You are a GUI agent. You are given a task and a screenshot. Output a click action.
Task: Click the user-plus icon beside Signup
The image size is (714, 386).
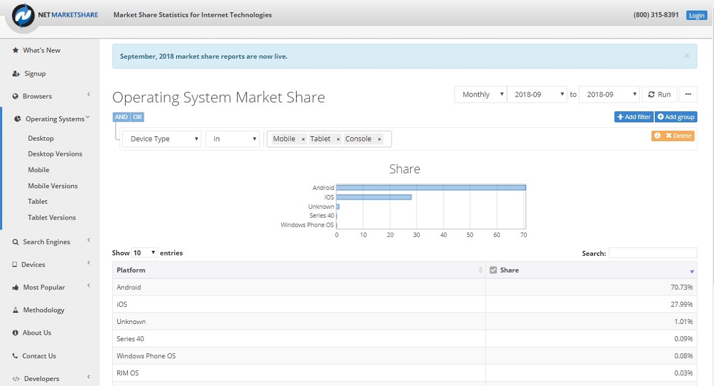point(16,74)
